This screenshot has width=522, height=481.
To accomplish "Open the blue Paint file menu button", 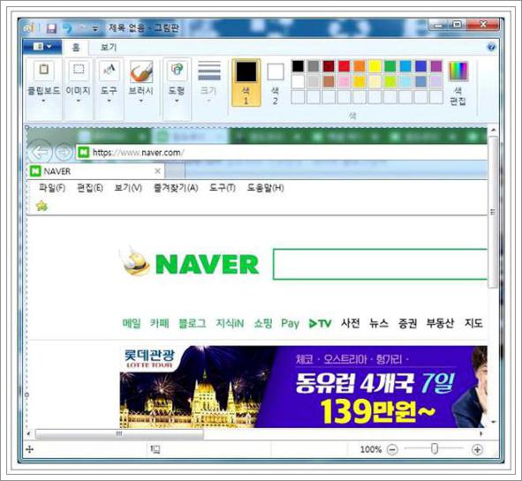I will (42, 46).
